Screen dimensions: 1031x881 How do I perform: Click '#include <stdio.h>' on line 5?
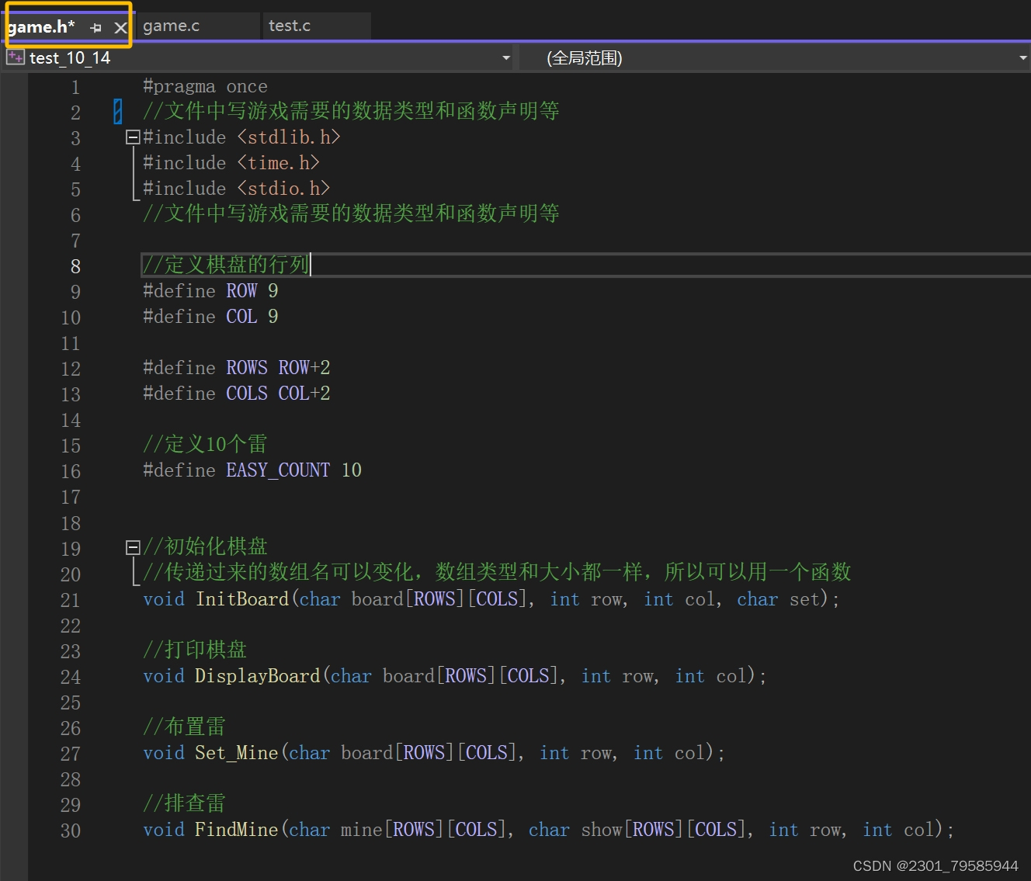pos(236,189)
